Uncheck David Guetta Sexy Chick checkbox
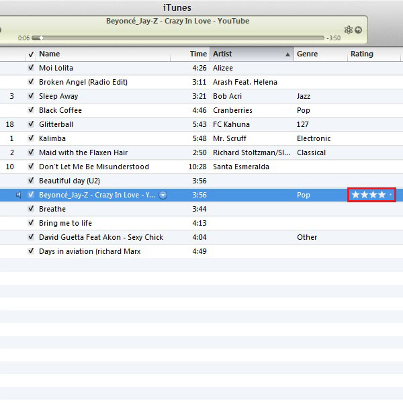Image resolution: width=403 pixels, height=403 pixels. pos(31,237)
